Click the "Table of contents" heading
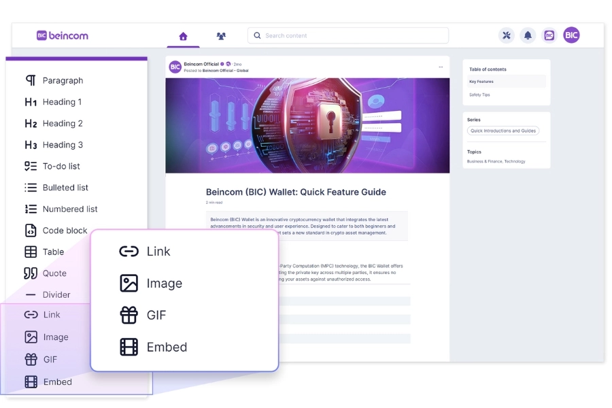 (x=488, y=69)
